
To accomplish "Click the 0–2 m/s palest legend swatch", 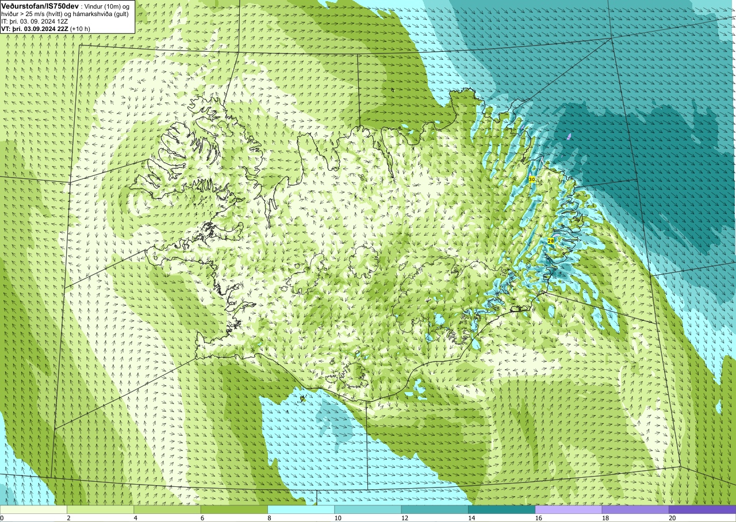I will [x=33, y=509].
